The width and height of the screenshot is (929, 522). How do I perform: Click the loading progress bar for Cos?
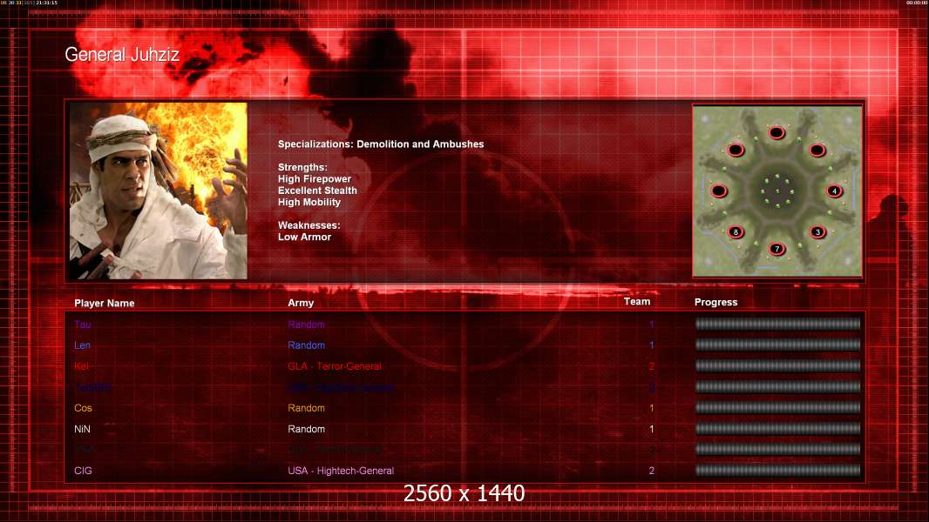777,408
